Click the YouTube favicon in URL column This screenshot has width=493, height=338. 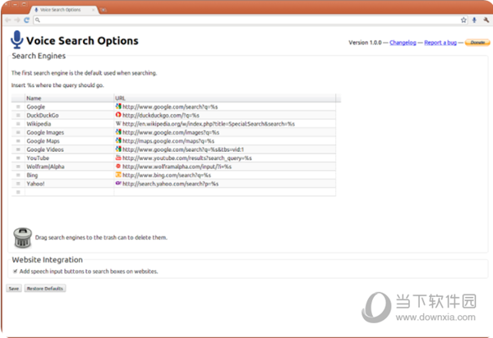click(x=118, y=158)
